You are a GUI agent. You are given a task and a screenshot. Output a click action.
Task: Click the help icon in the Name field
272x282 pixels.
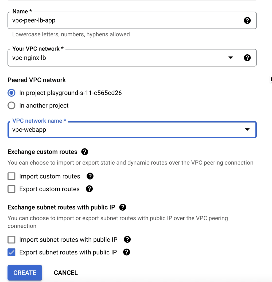pyautogui.click(x=247, y=21)
